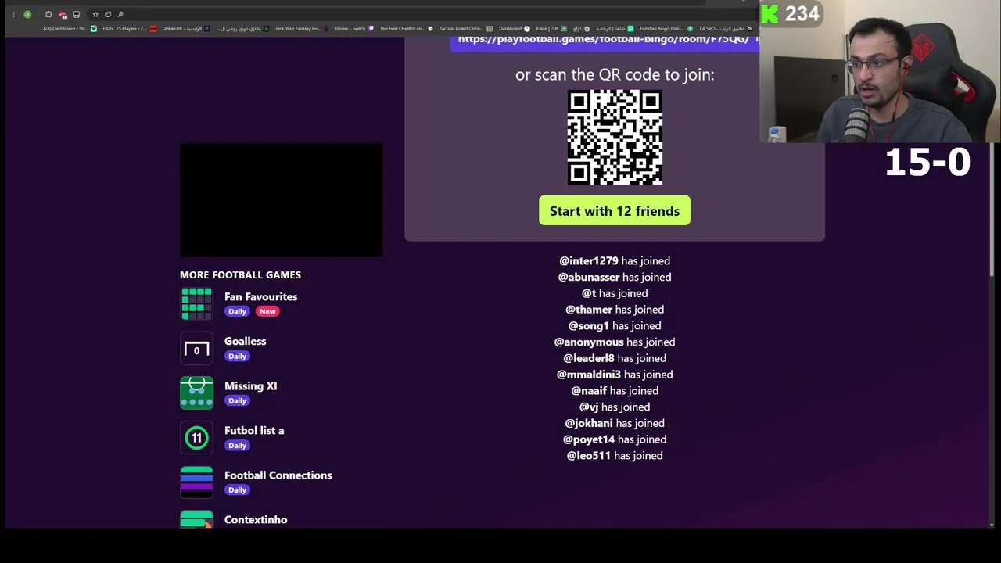Open the Football Connections game link
This screenshot has height=563, width=1001.
278,475
